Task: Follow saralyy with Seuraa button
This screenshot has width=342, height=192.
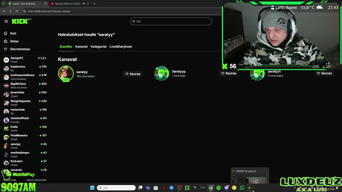Action: (133, 74)
